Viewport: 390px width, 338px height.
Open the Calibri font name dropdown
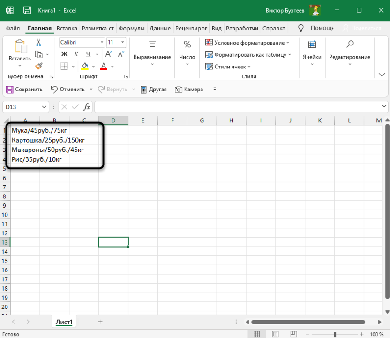pos(102,42)
